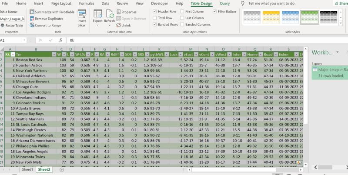The width and height of the screenshot is (348, 175).
Task: Click the Refresh icon
Action: 110,14
